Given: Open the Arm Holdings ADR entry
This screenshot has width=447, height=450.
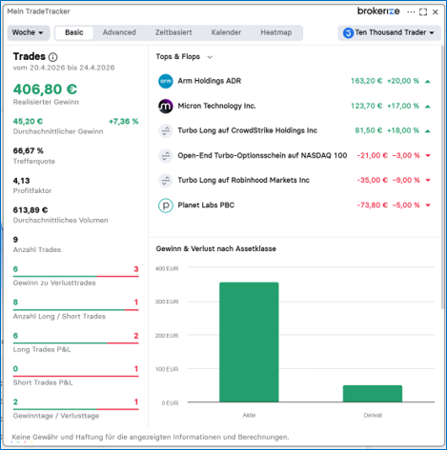Looking at the screenshot, I should pyautogui.click(x=295, y=81).
